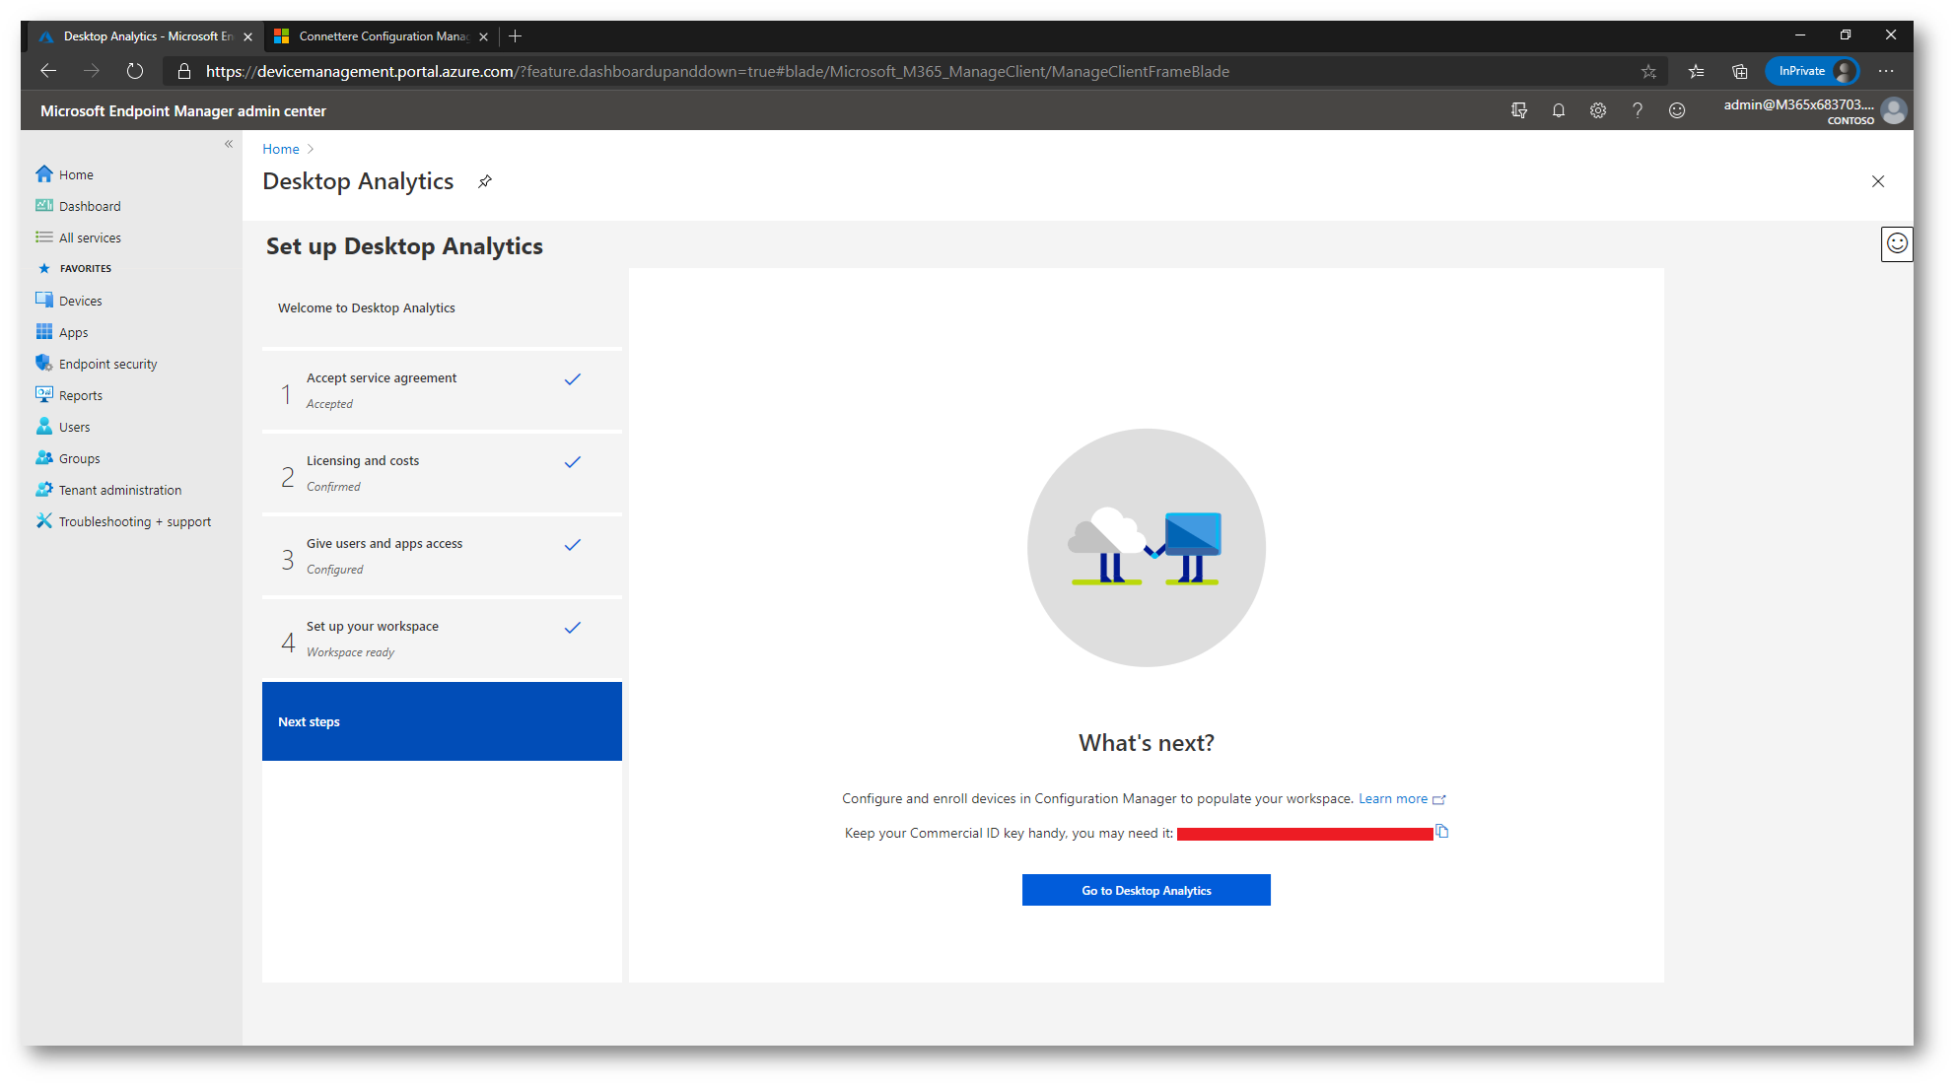Open a new browser tab
This screenshot has width=1955, height=1087.
point(515,36)
